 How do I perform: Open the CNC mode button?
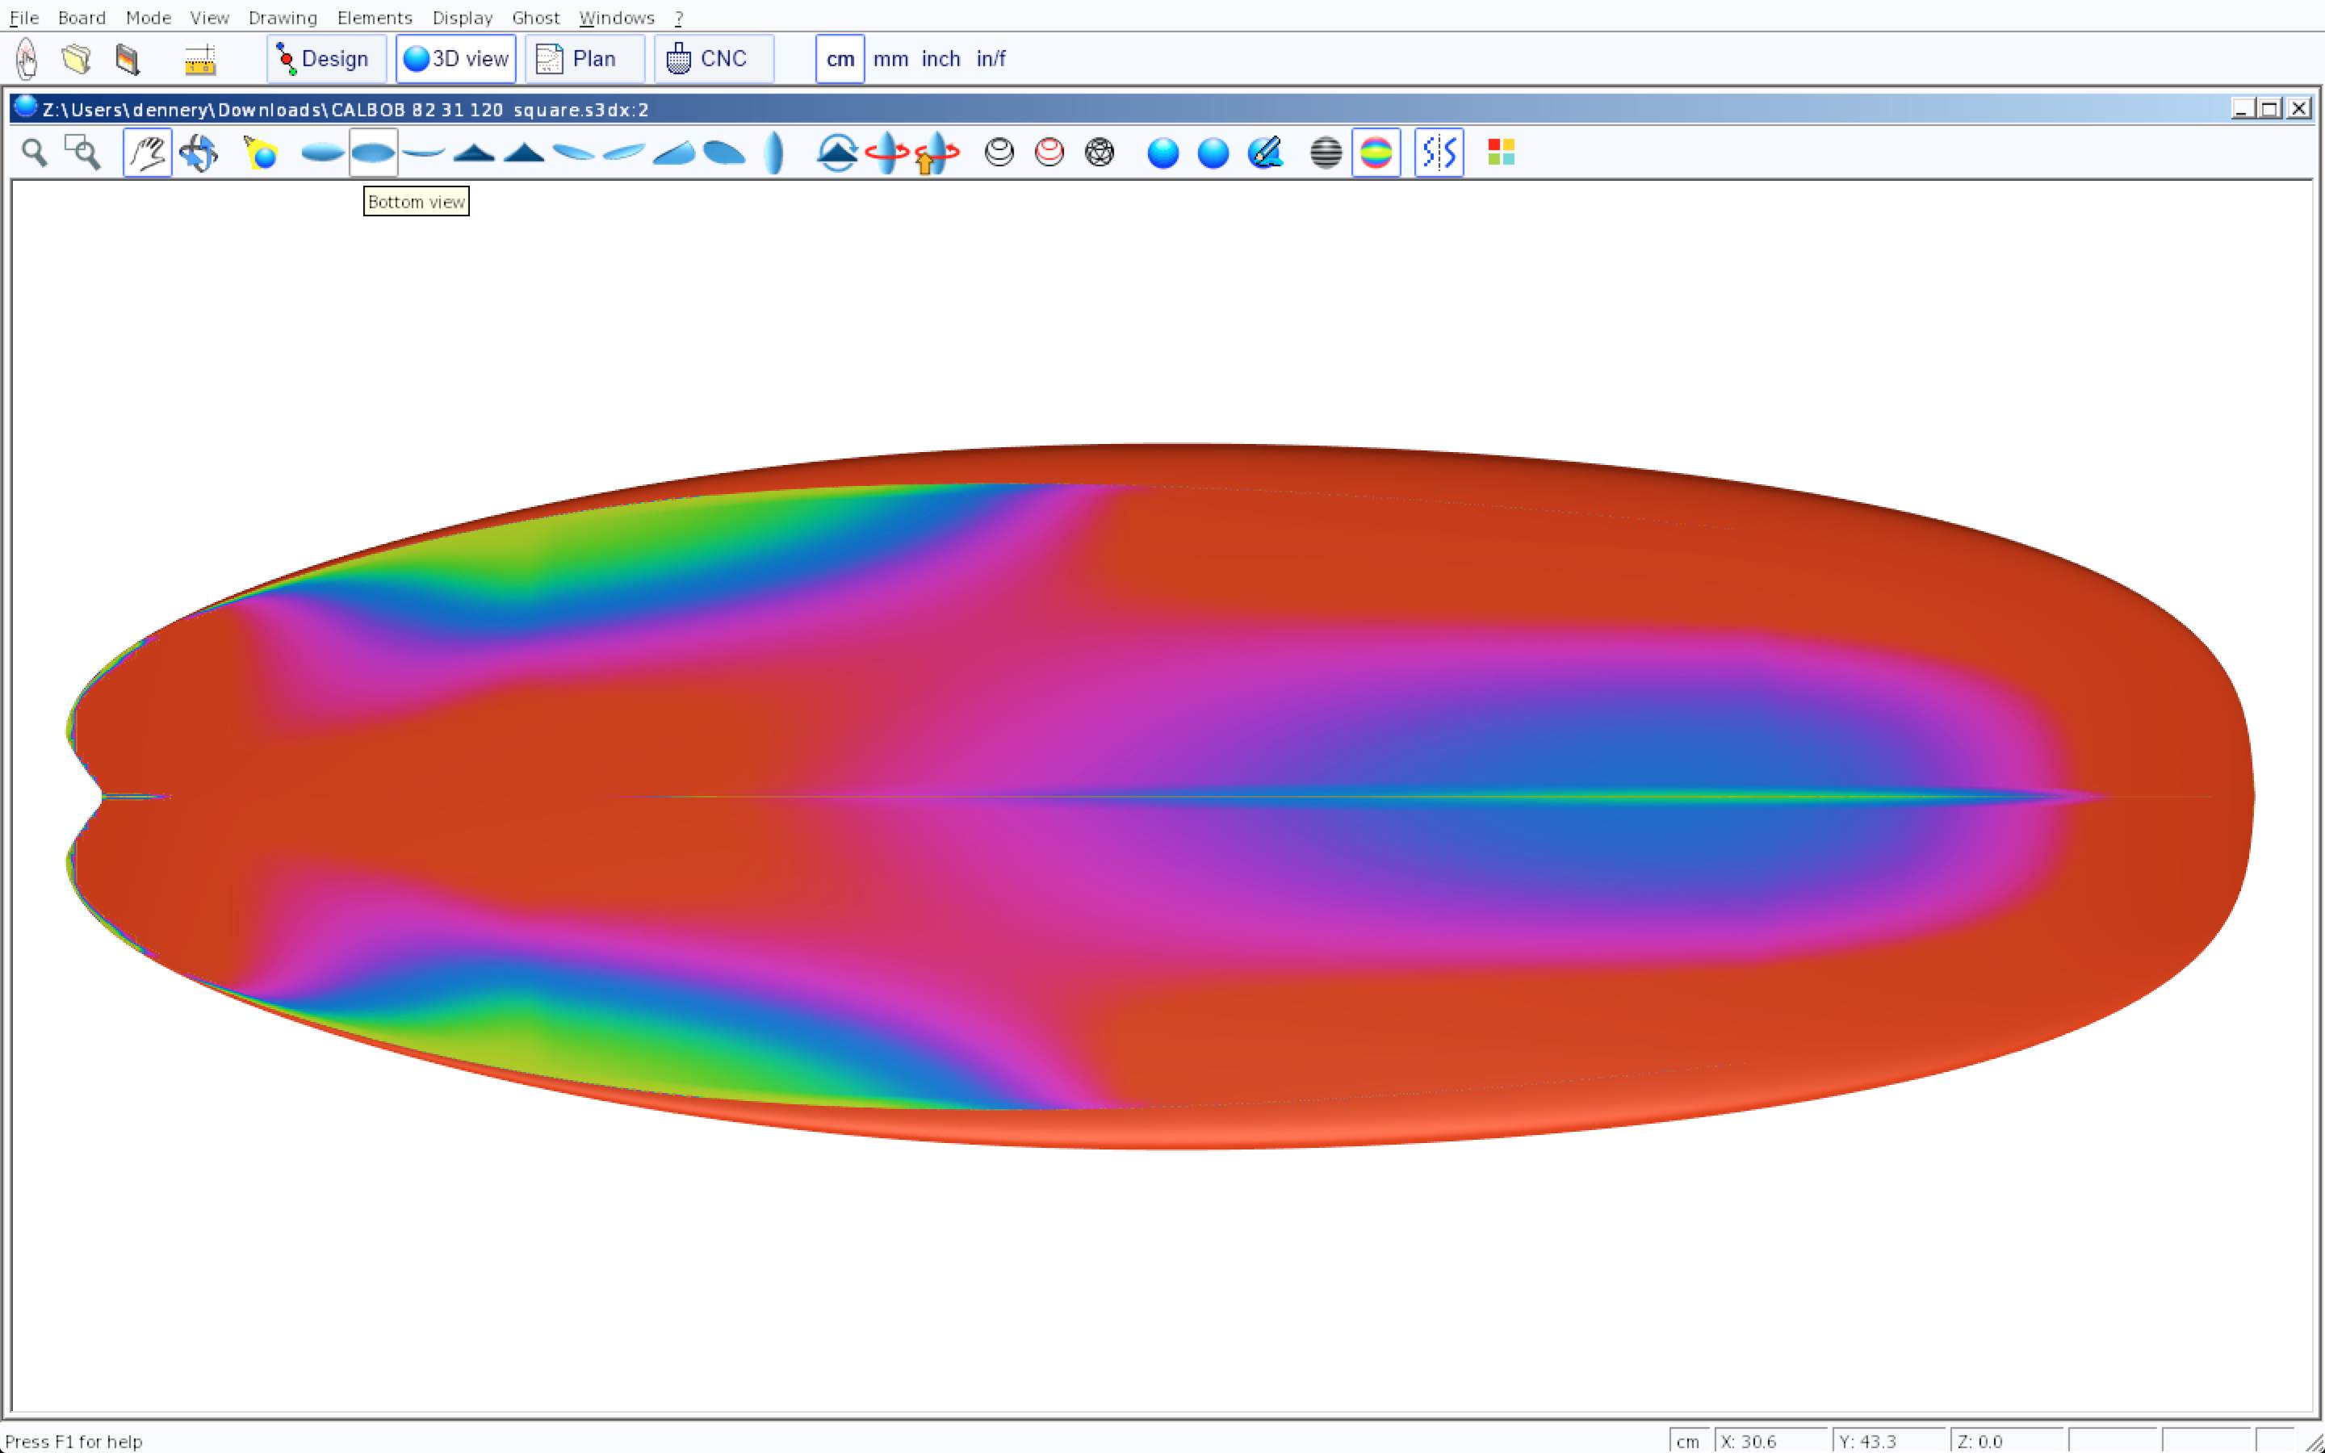(713, 59)
